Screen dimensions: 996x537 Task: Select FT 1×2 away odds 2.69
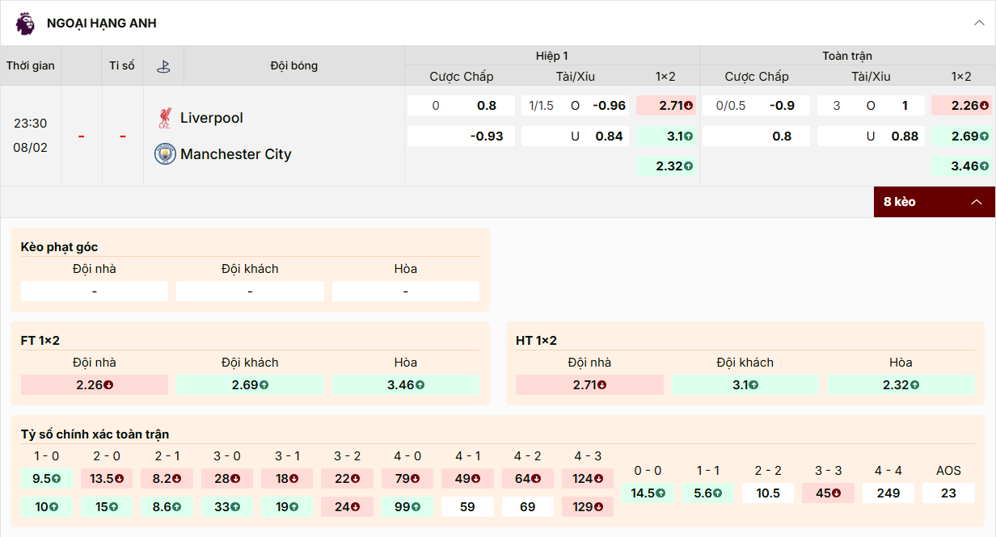tap(250, 385)
